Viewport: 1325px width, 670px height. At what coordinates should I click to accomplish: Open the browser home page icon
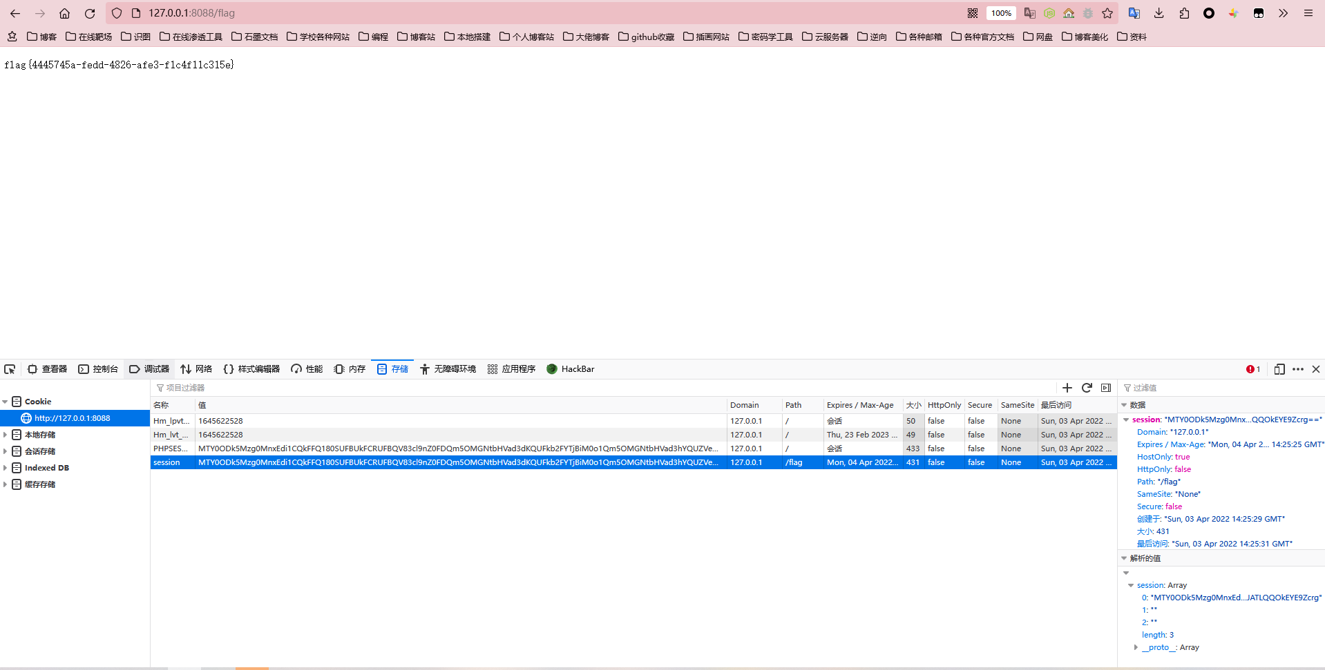coord(64,13)
